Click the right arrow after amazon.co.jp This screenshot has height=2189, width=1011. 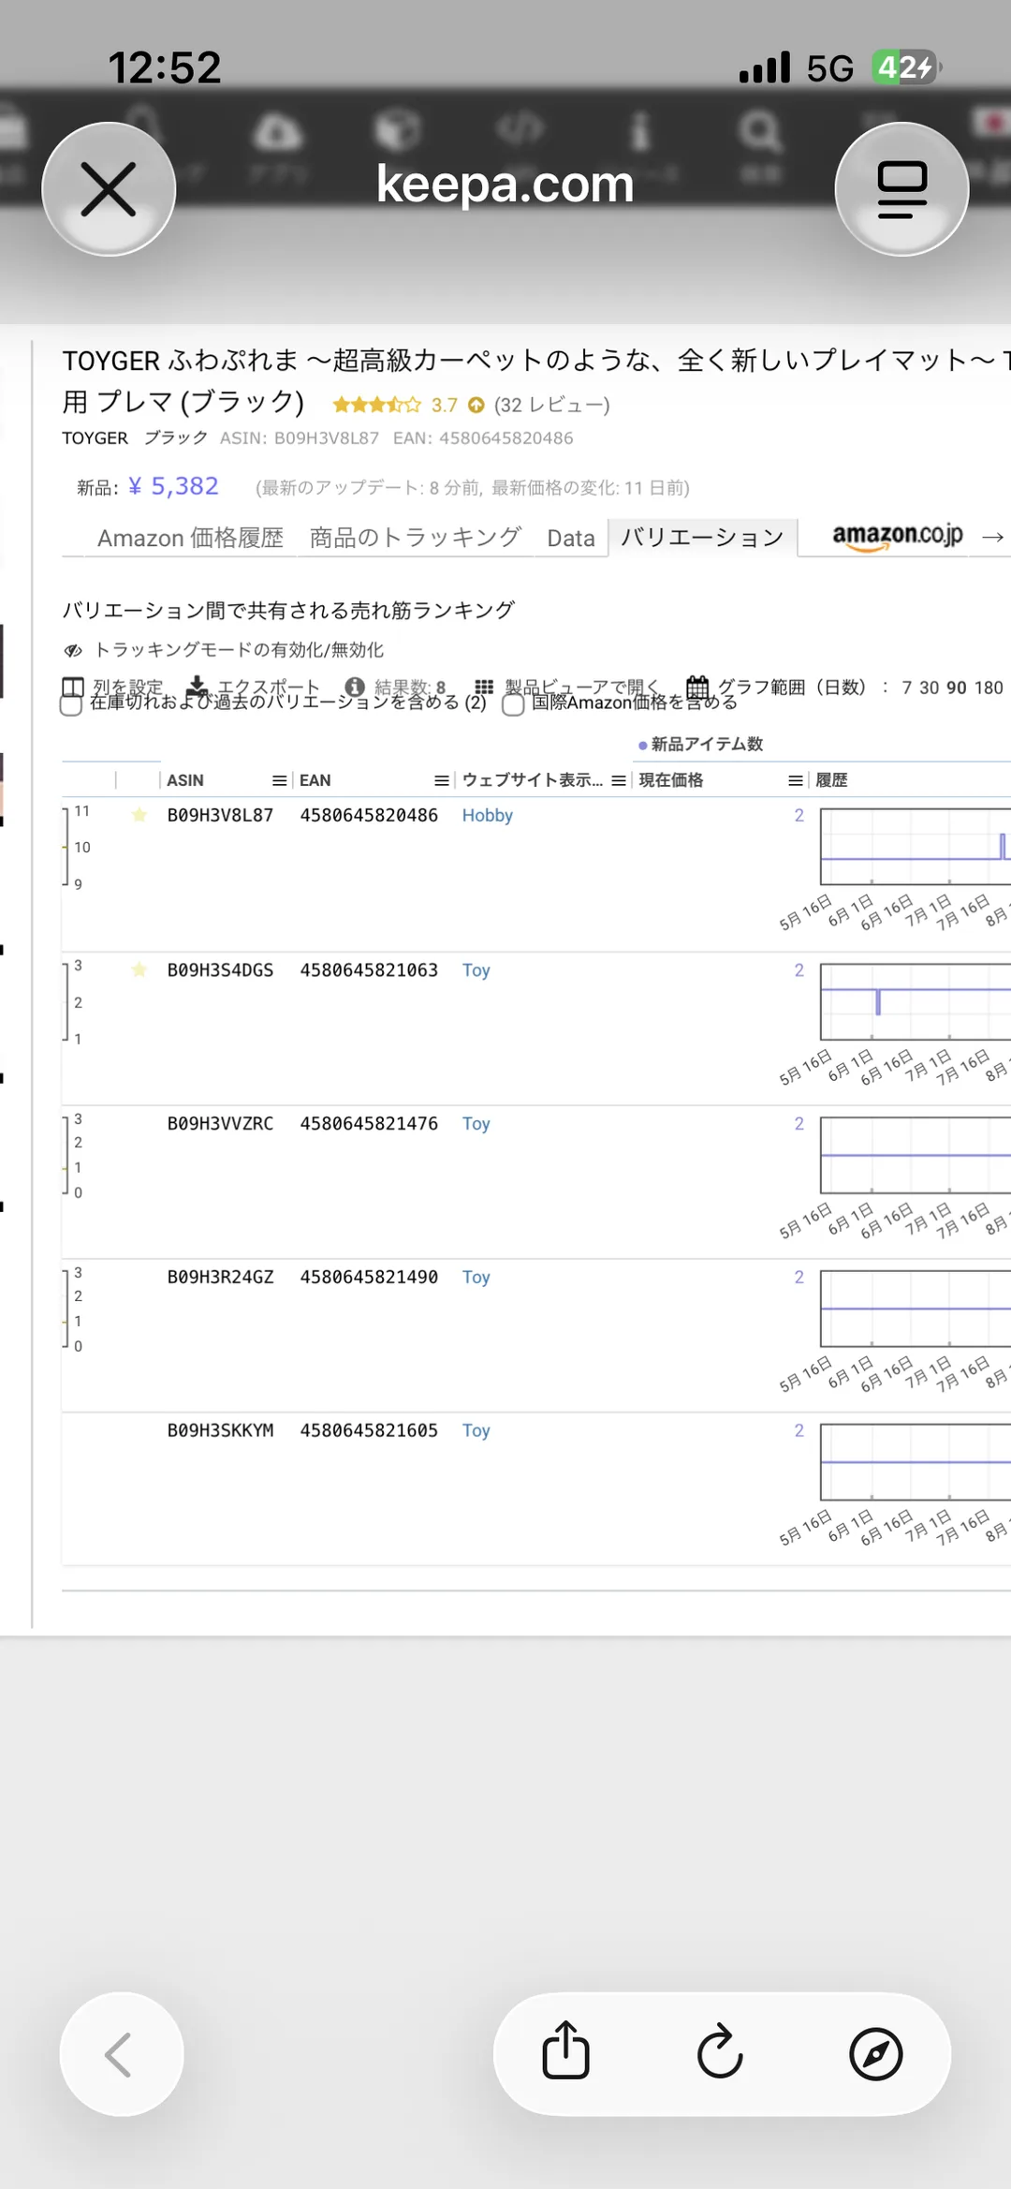pos(993,537)
